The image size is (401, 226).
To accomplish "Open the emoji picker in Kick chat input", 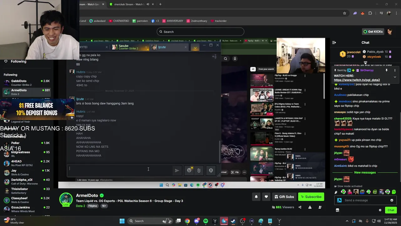I will point(392,200).
